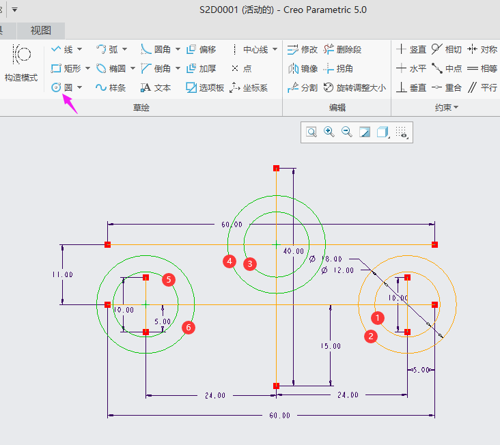Switch to the 视图 tab
This screenshot has width=500, height=445.
tap(40, 30)
